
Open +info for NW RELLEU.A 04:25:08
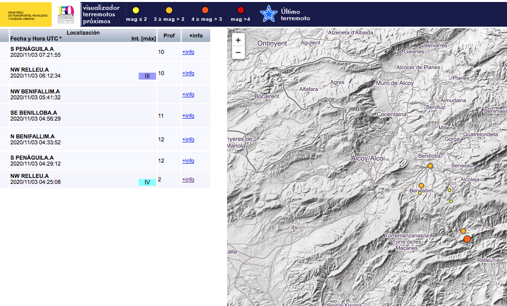point(188,179)
